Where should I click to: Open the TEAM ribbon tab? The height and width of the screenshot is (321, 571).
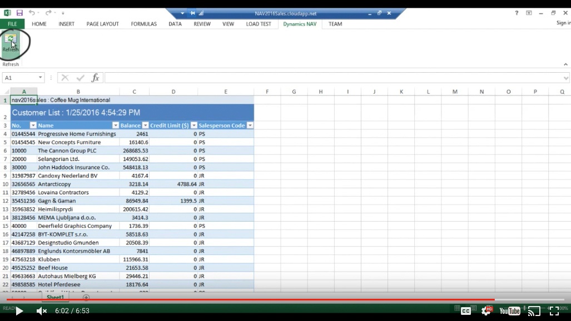[335, 24]
